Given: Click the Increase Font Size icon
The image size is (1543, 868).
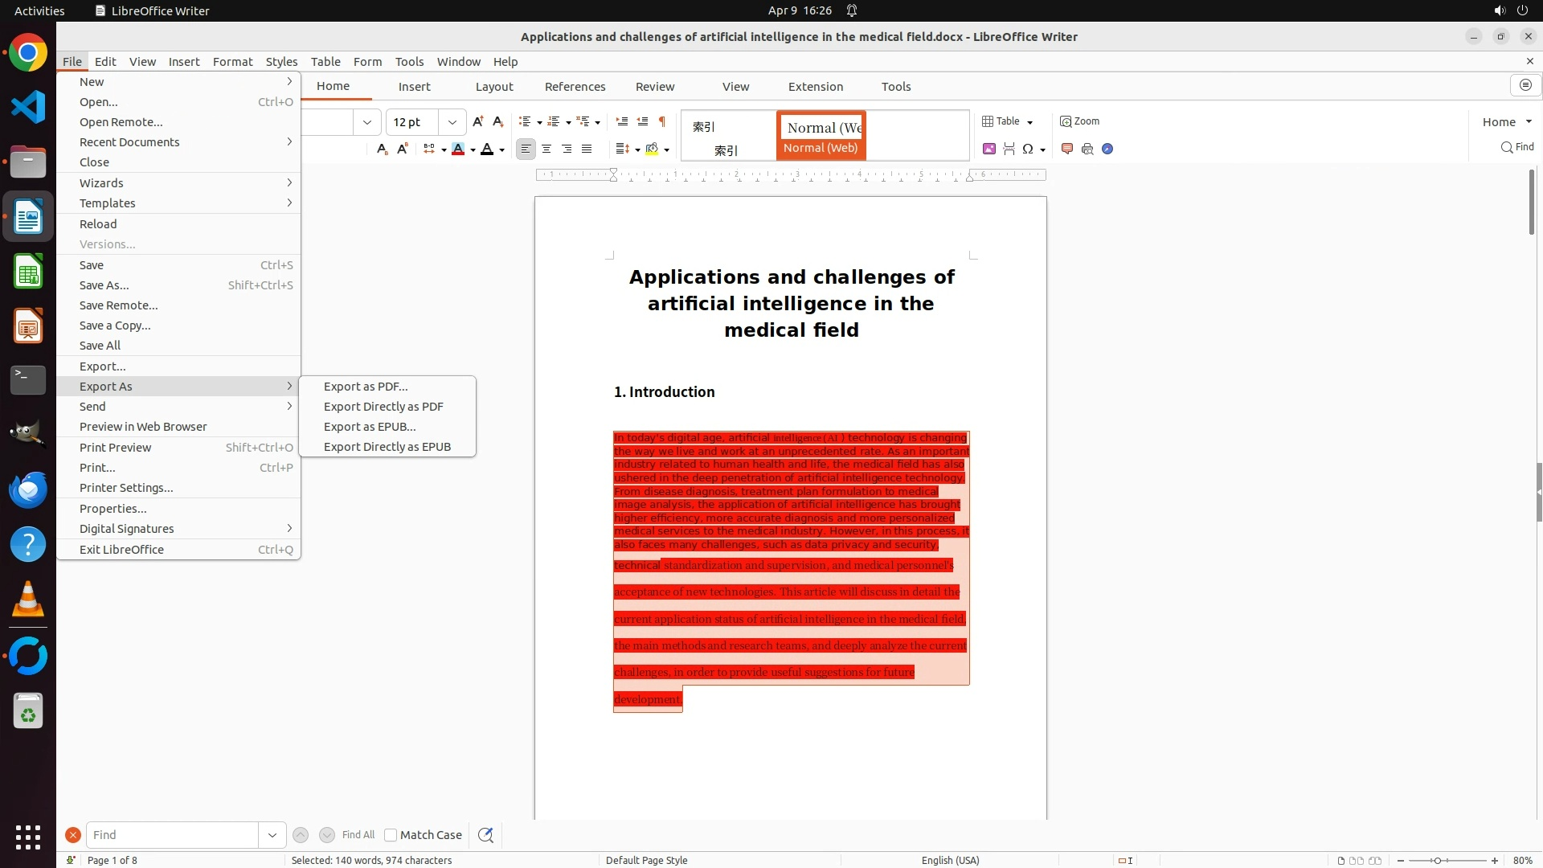Looking at the screenshot, I should [478, 121].
